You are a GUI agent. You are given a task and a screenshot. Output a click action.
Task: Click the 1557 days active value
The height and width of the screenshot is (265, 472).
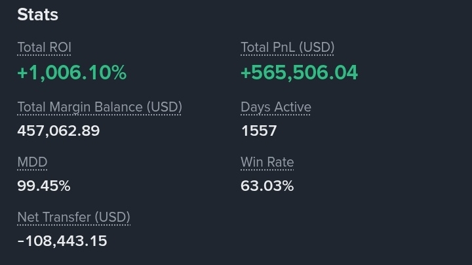pyautogui.click(x=258, y=131)
